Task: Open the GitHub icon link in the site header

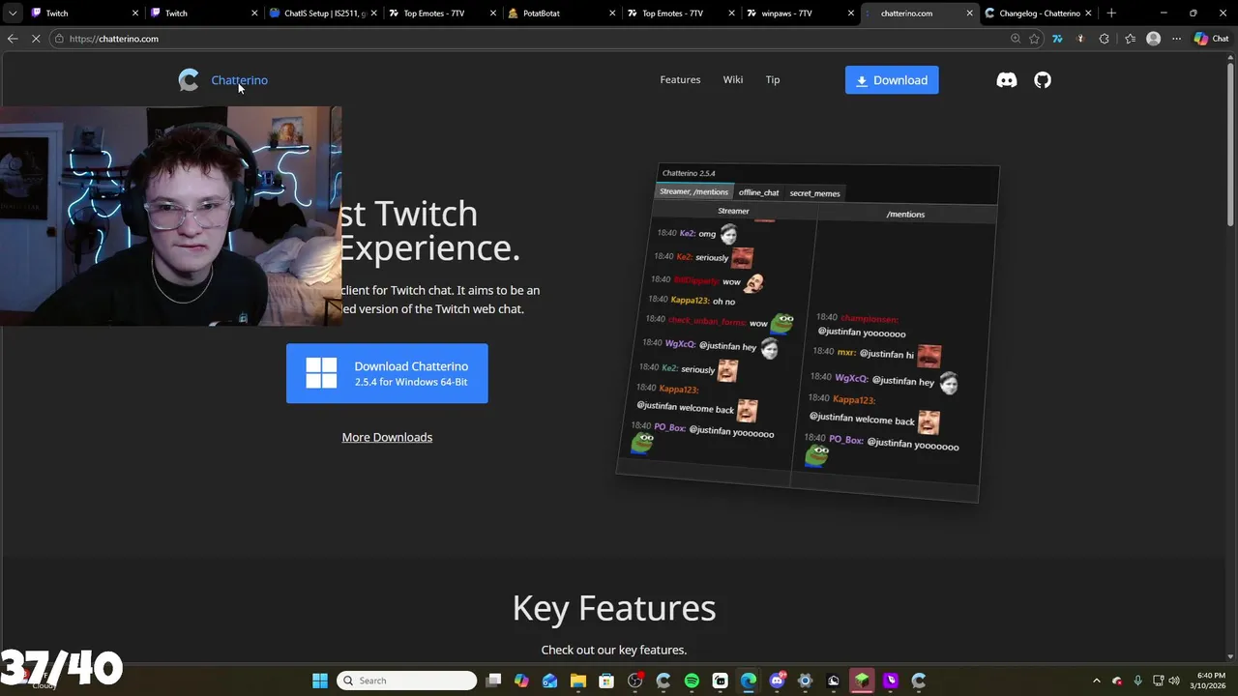Action: click(1043, 80)
